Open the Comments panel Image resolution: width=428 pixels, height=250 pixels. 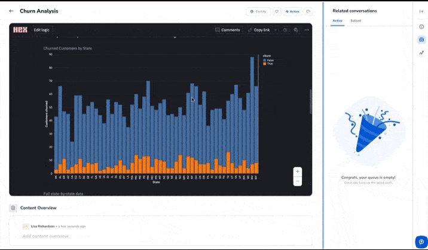[227, 30]
